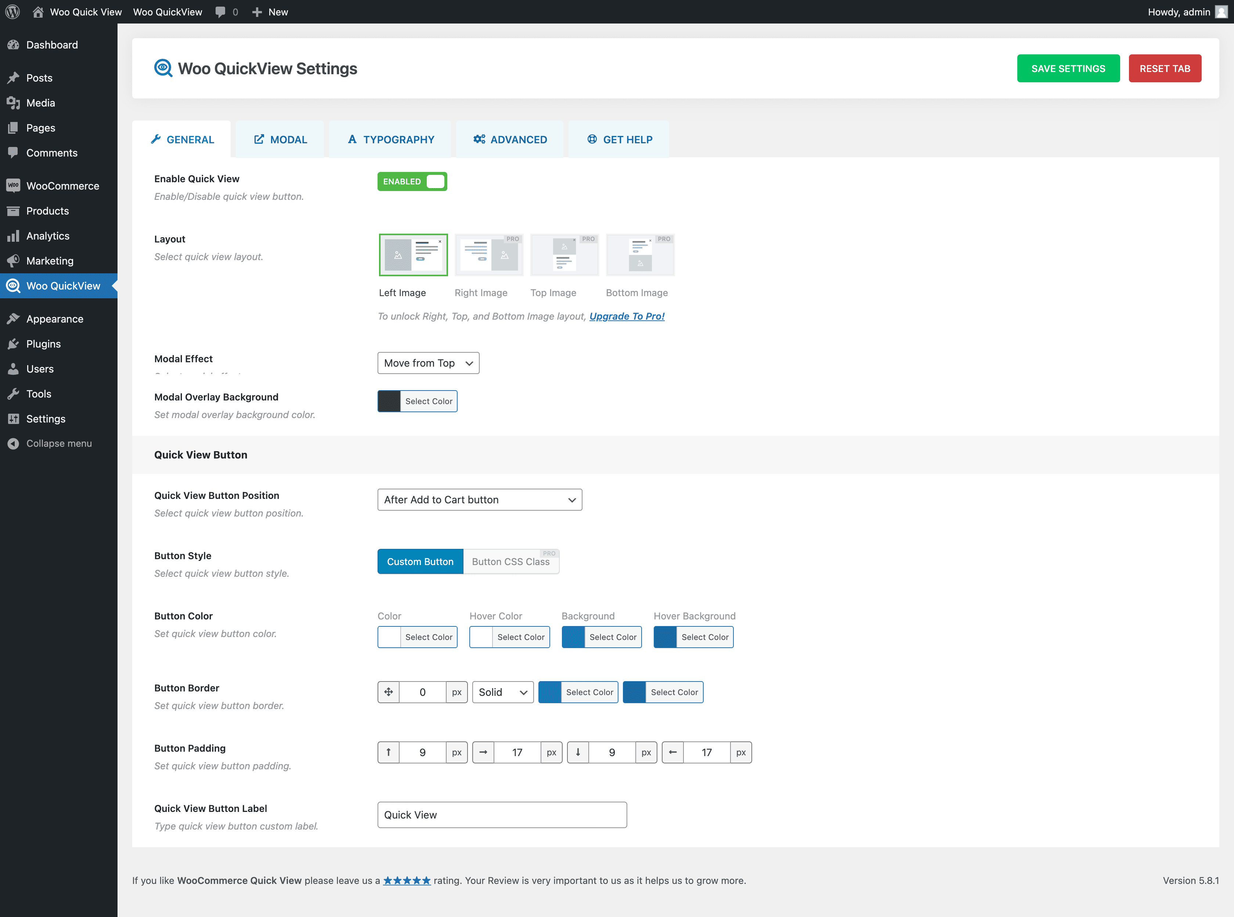This screenshot has width=1234, height=917.
Task: Click the Plugins icon in sidebar
Action: point(13,344)
